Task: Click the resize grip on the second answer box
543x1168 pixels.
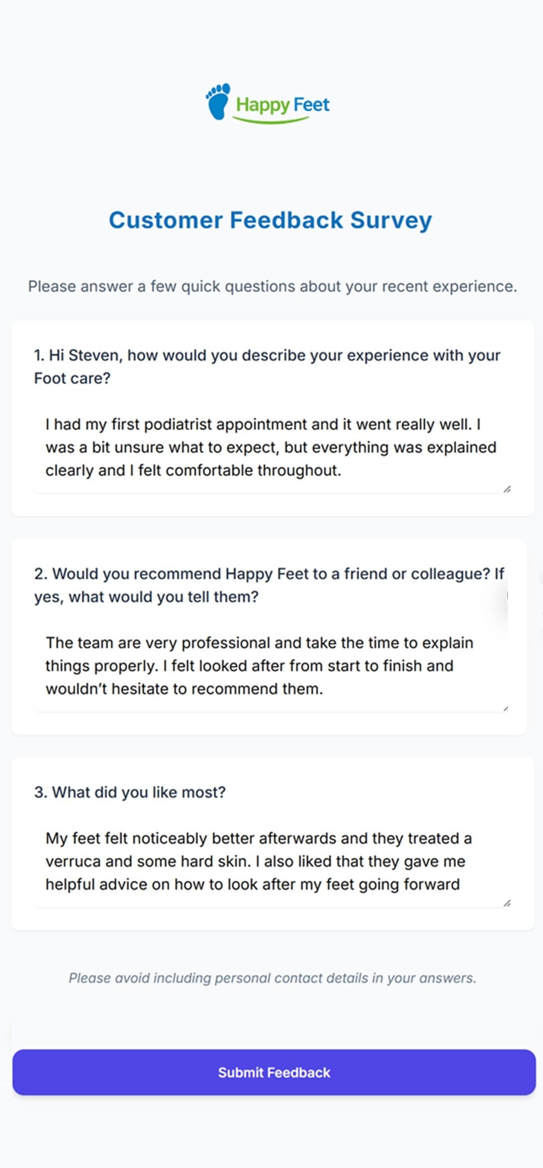Action: pos(505,707)
